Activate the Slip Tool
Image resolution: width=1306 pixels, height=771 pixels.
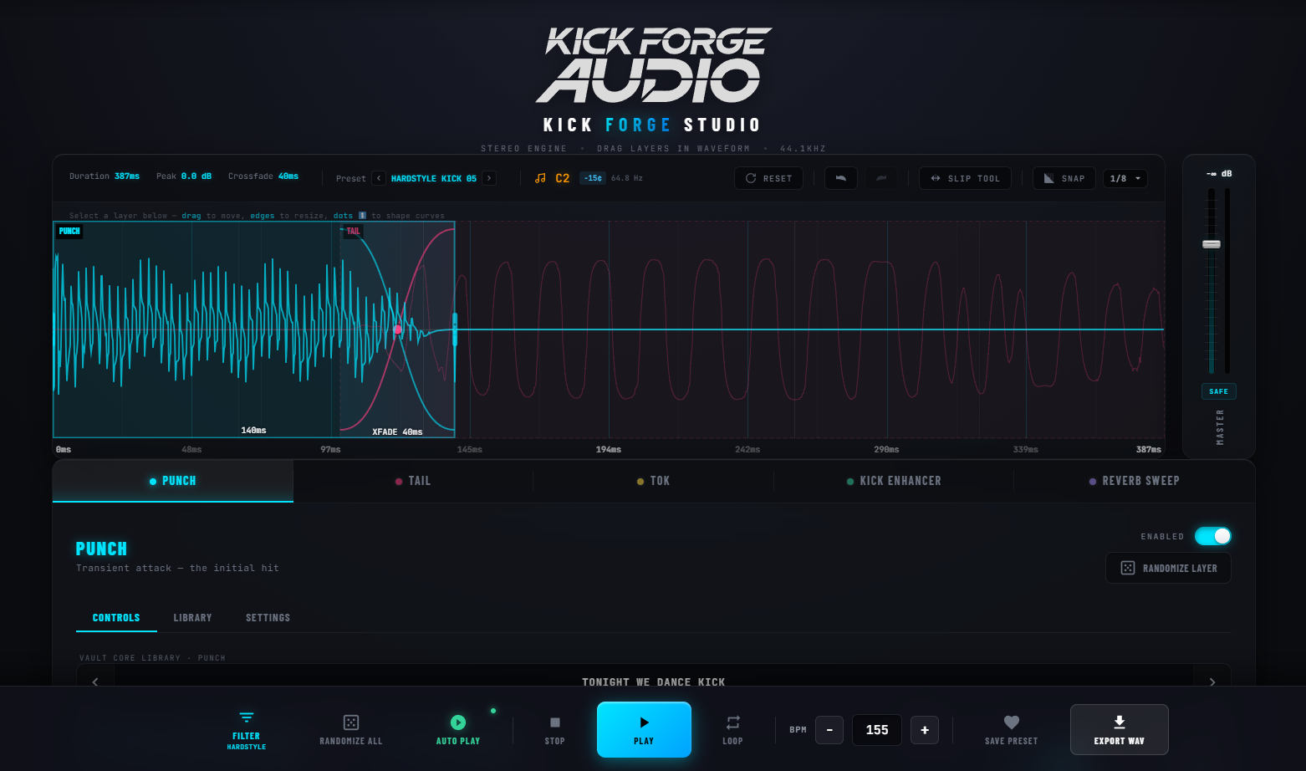[x=965, y=178]
